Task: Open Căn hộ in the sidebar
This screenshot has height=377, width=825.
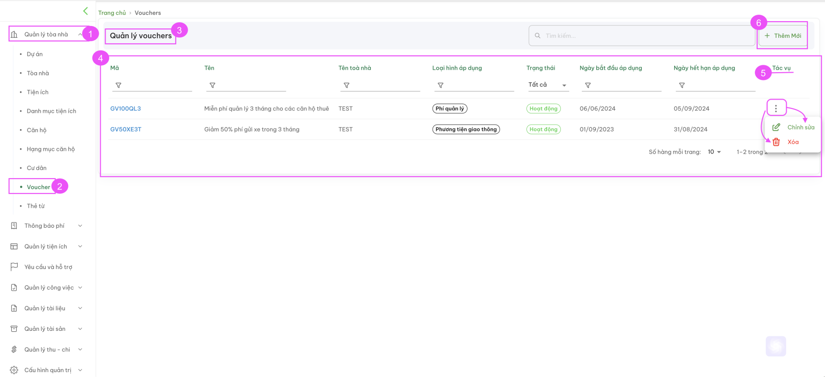Action: click(37, 130)
